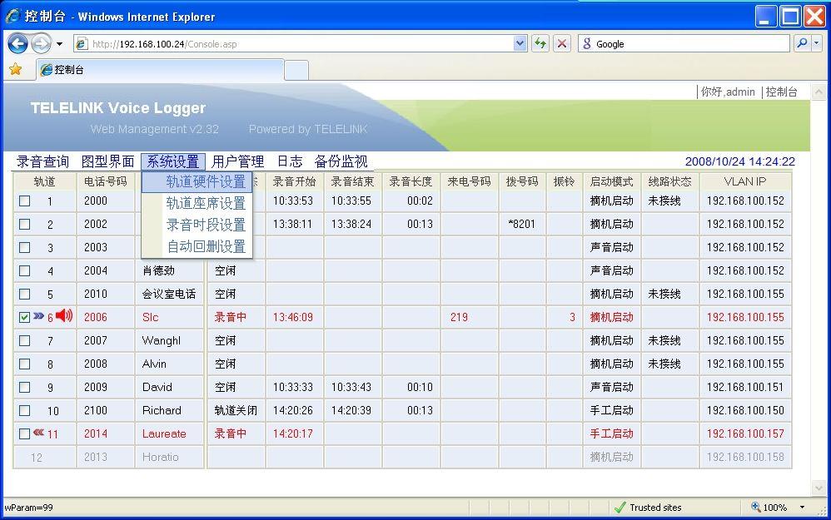Switch to the 控制台 browser tab
The height and width of the screenshot is (520, 831).
[160, 69]
